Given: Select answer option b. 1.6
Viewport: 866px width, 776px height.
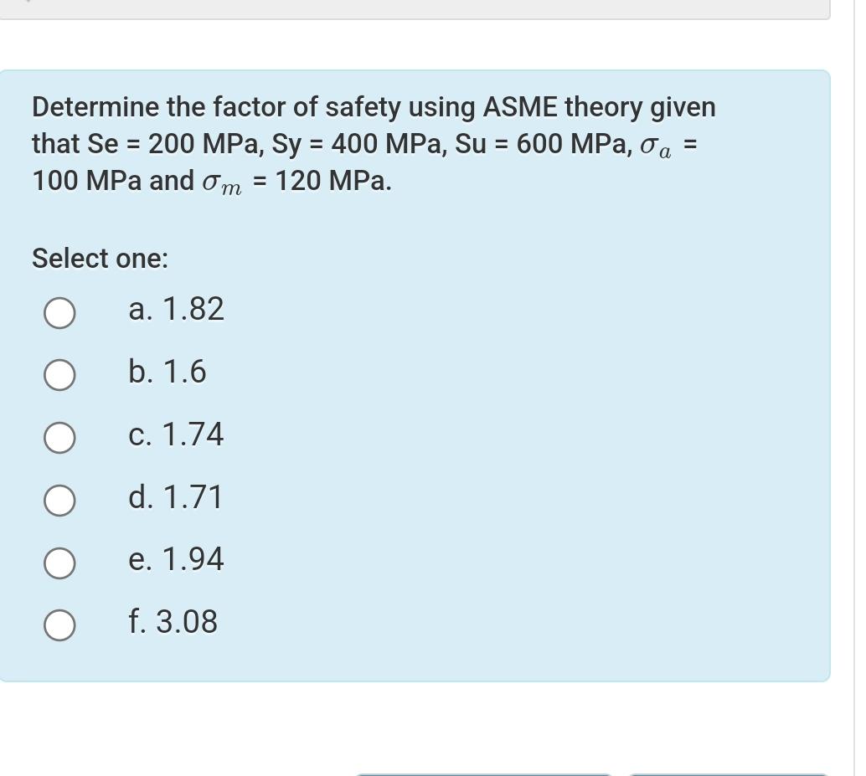Looking at the screenshot, I should click(59, 375).
